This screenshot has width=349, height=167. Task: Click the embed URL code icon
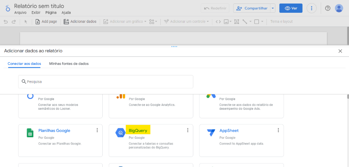pos(218,22)
